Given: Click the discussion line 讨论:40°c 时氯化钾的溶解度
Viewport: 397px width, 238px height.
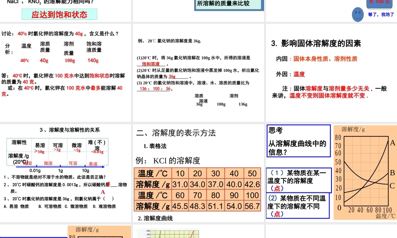Looking at the screenshot, I should click(60, 34).
